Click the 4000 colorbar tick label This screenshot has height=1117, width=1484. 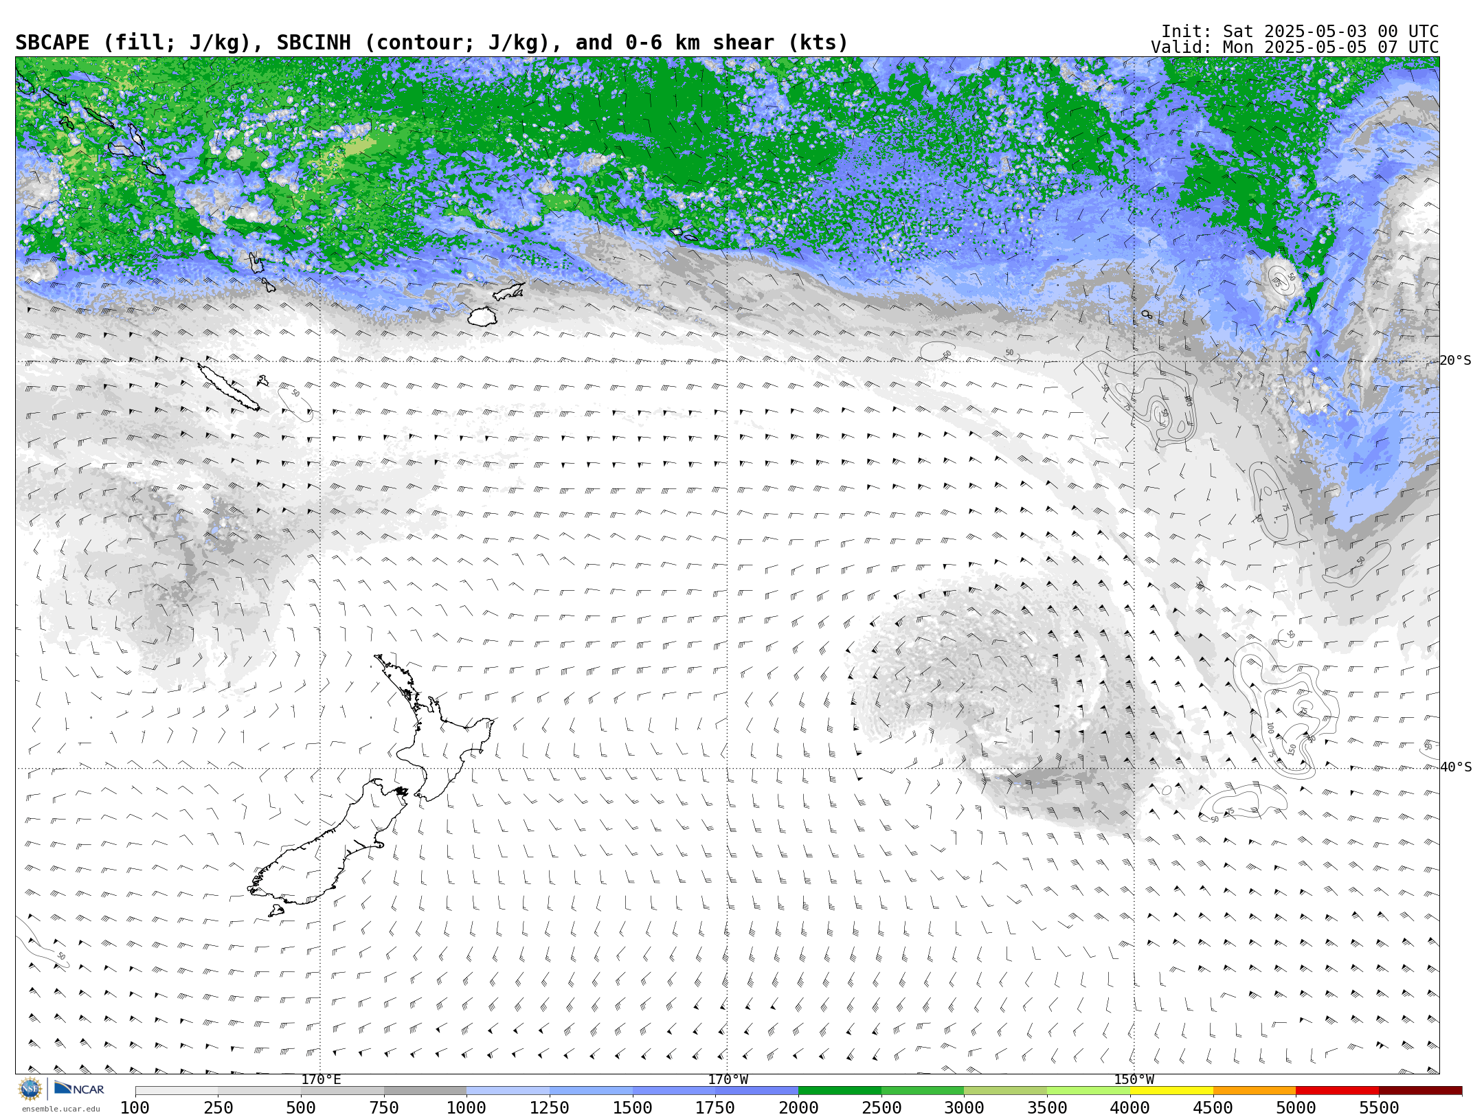pyautogui.click(x=1130, y=1108)
